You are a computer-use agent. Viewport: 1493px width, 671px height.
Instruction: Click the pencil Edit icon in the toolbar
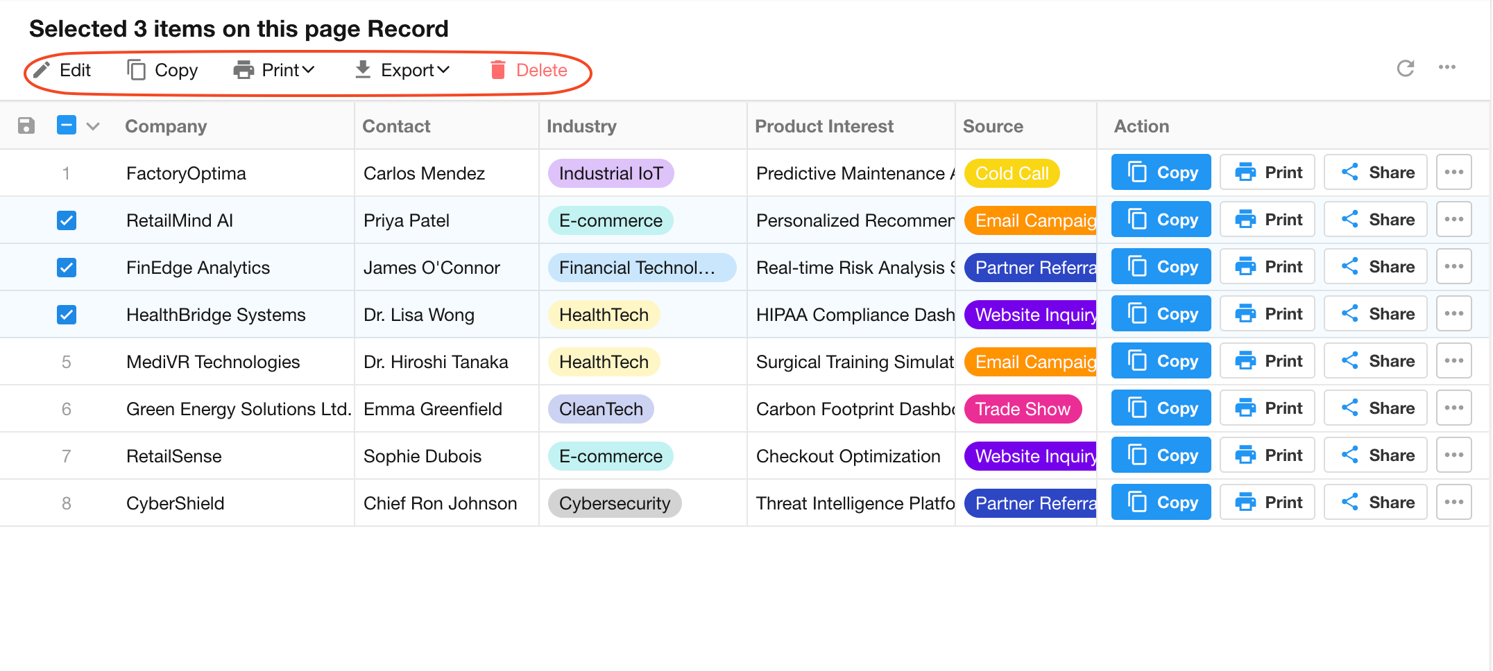42,70
